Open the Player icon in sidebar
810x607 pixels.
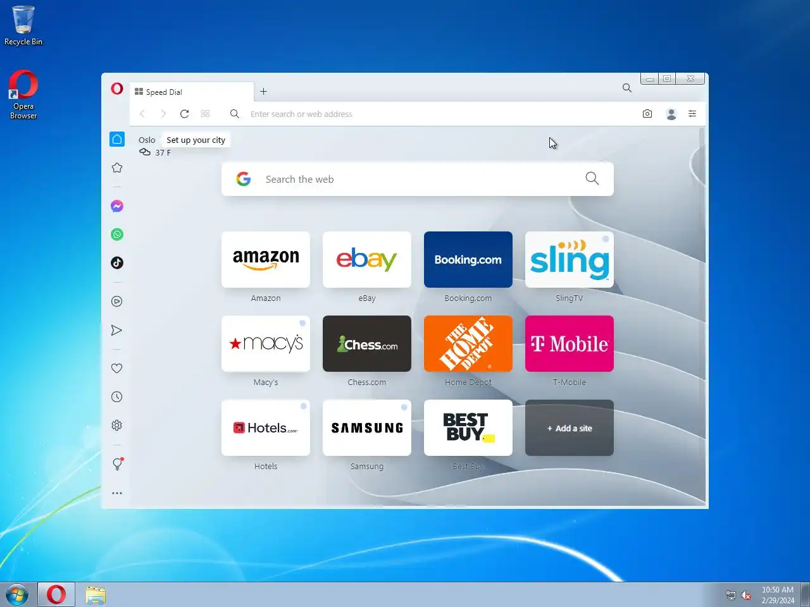(x=117, y=302)
